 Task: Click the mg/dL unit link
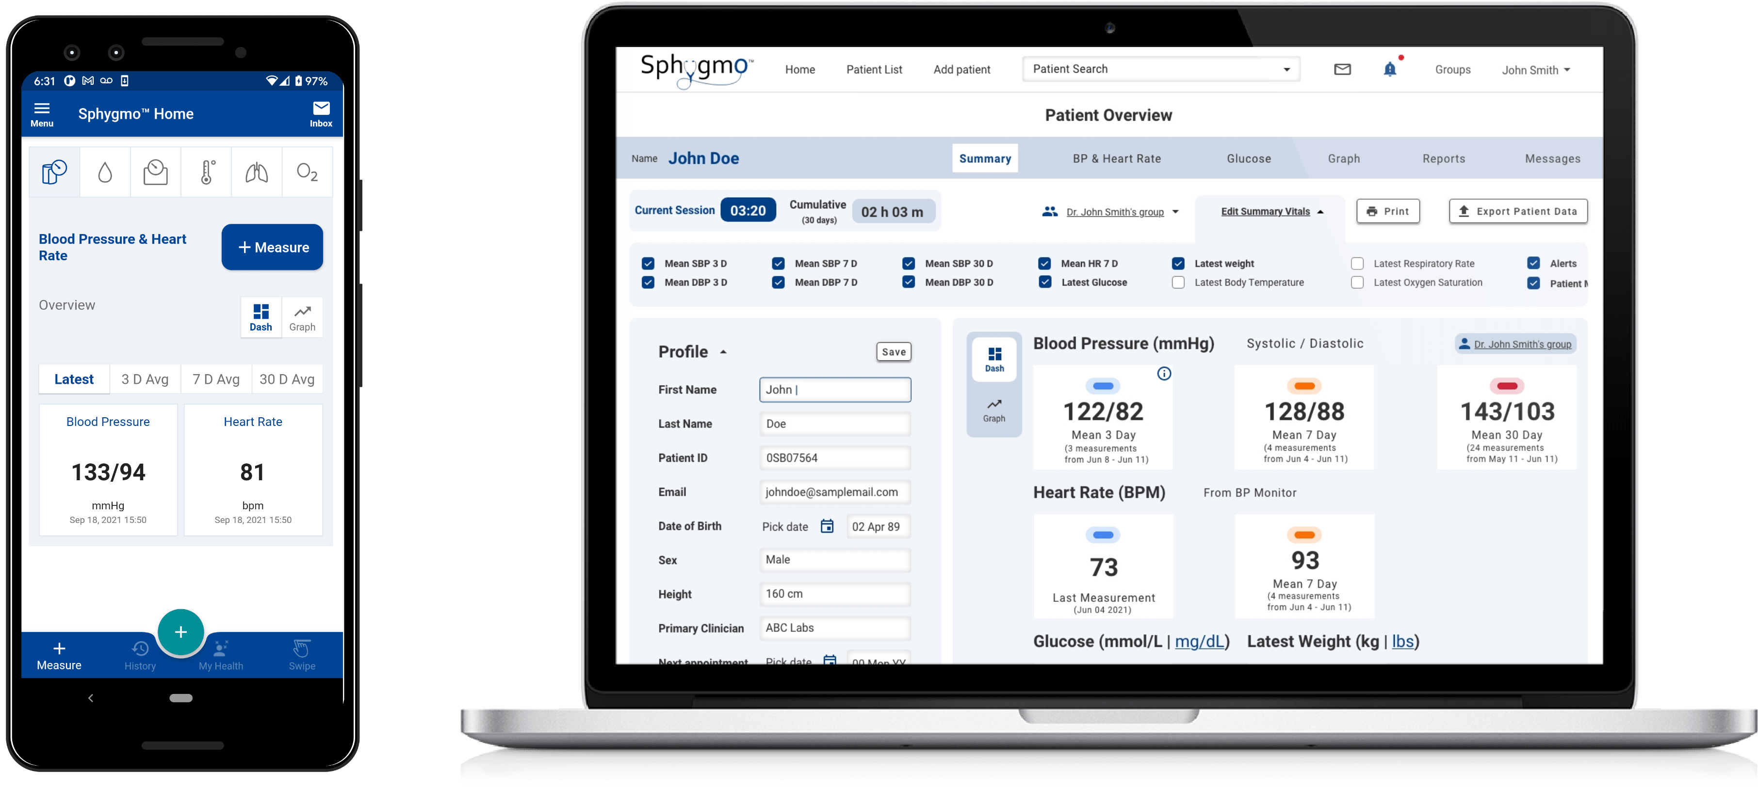(x=1199, y=641)
